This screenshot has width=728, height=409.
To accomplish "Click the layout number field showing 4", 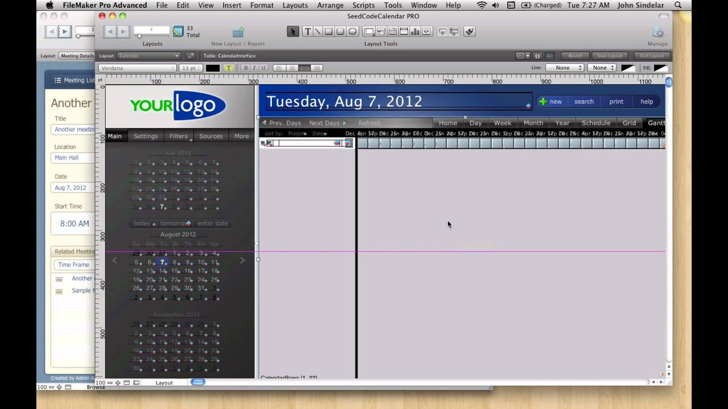I will 151,30.
